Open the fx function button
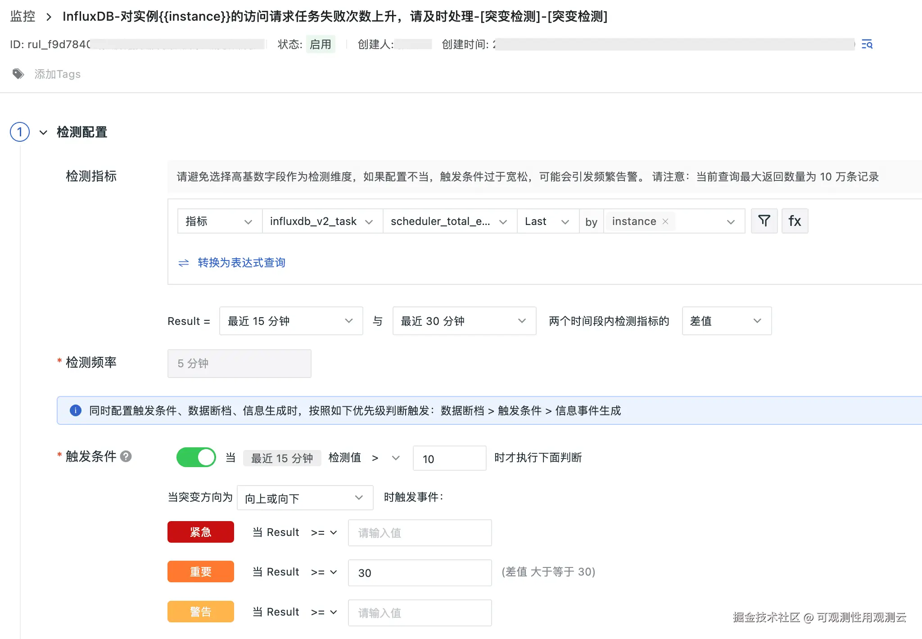The image size is (922, 639). (795, 220)
